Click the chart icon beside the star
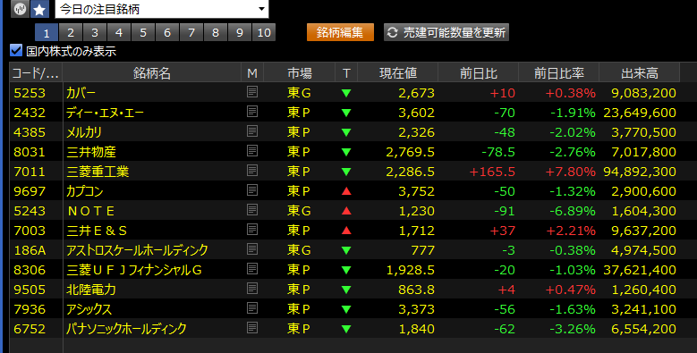Screen dimensions: 697x353 (x=20, y=9)
